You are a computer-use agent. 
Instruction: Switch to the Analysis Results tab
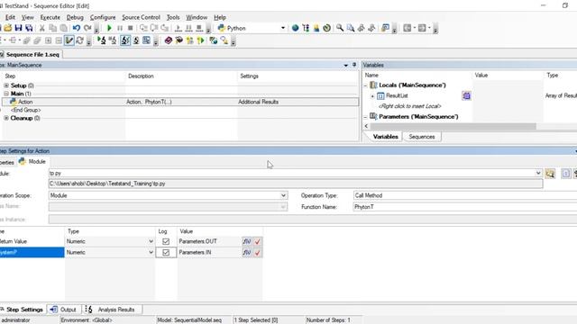point(112,310)
